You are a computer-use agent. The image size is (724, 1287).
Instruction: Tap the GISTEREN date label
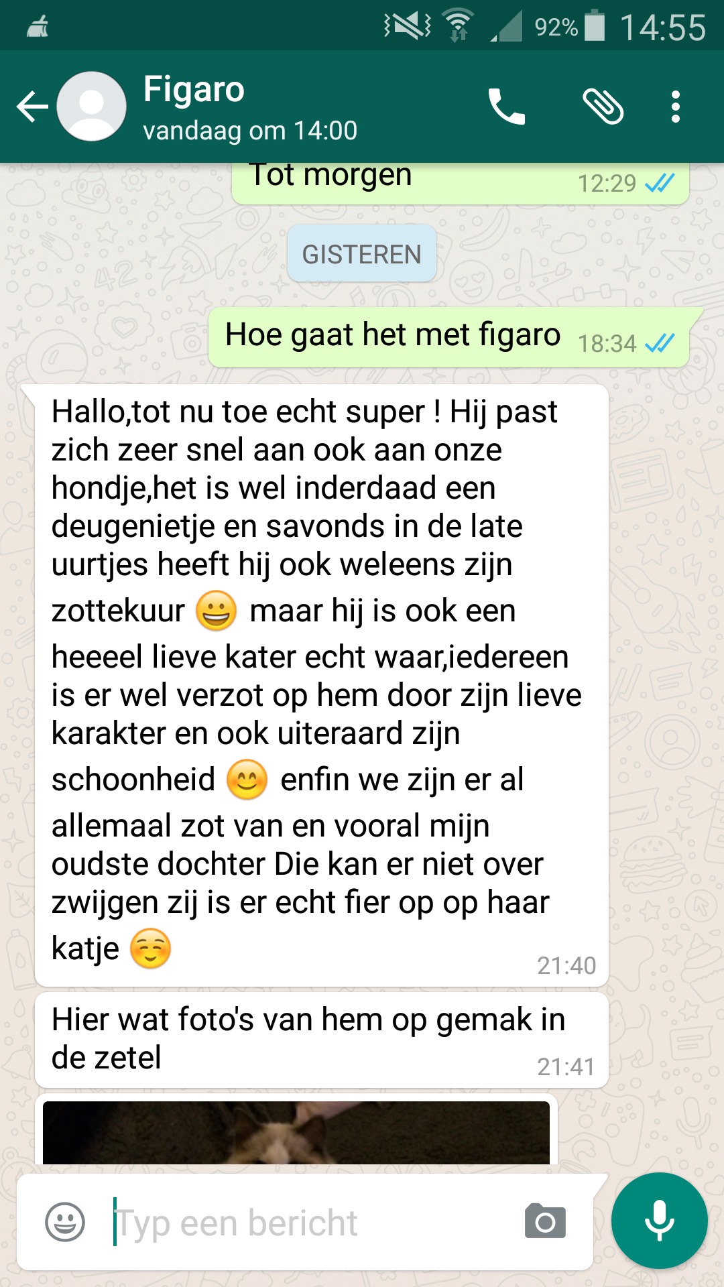[362, 254]
